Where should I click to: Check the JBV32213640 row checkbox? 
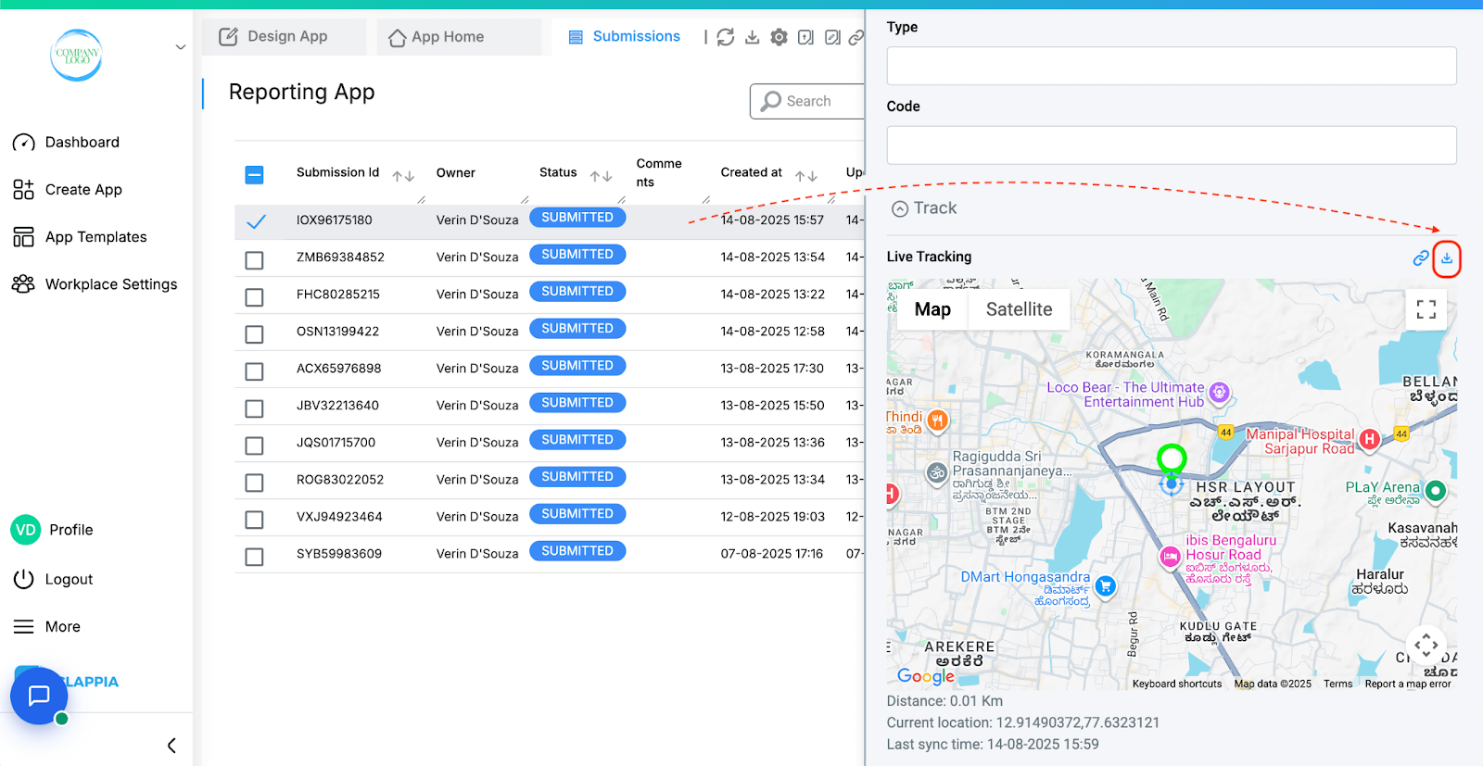pos(254,408)
